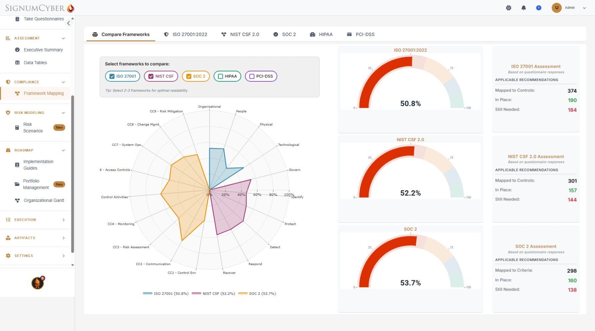Click the Executive Summary sidebar icon
595x331 pixels.
[17, 50]
